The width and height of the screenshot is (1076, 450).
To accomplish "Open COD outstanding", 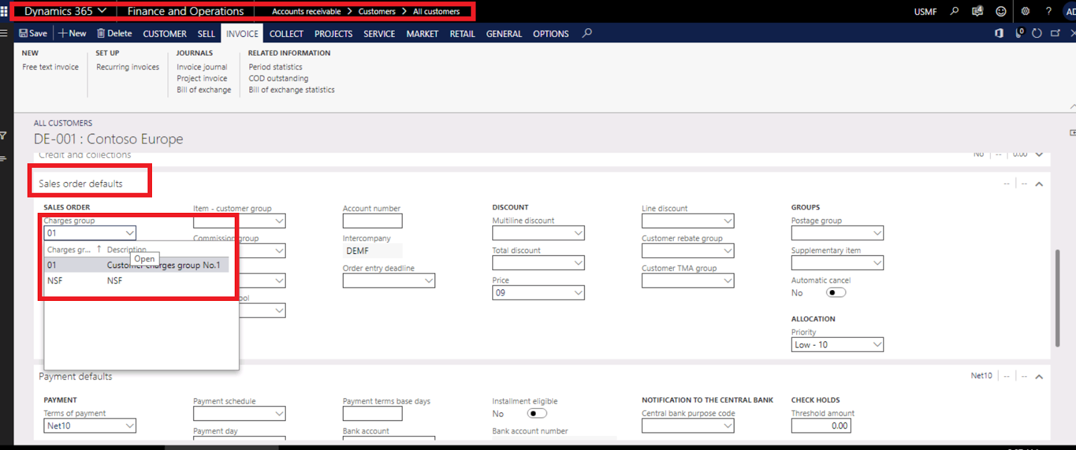I will pos(278,79).
